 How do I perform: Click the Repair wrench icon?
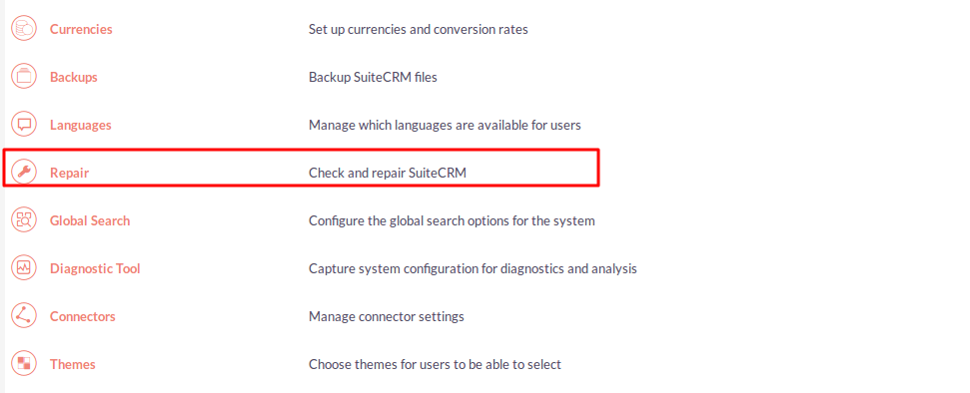[24, 173]
